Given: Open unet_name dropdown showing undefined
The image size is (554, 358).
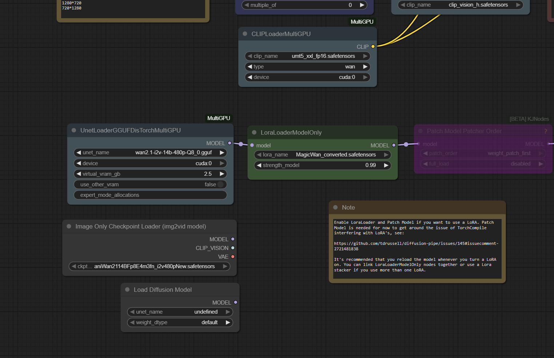Looking at the screenshot, I should point(180,312).
